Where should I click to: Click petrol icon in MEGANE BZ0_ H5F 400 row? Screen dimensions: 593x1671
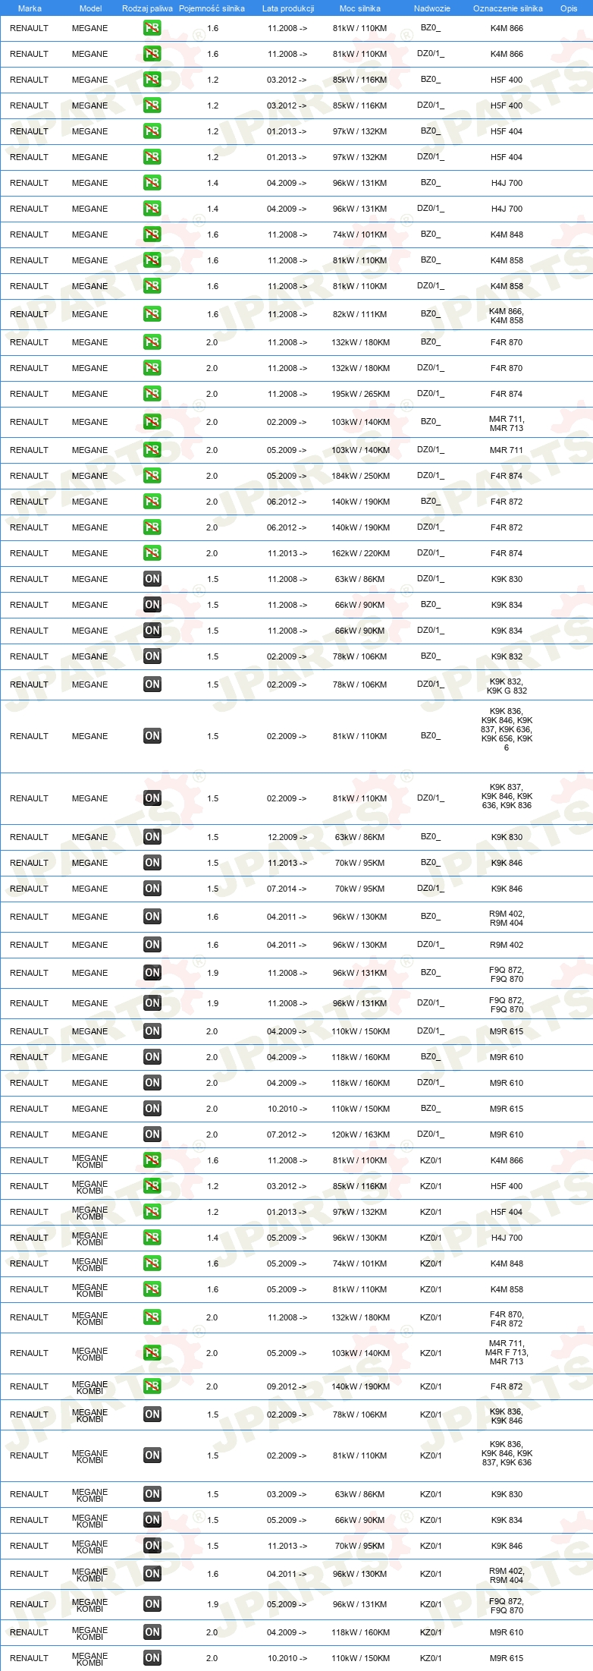[x=152, y=80]
